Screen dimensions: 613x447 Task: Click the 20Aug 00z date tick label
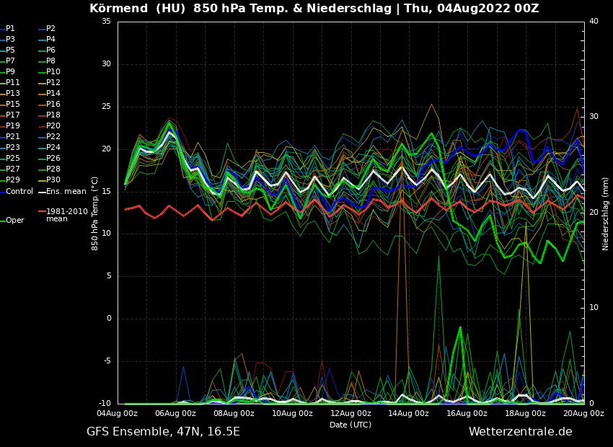tap(583, 414)
